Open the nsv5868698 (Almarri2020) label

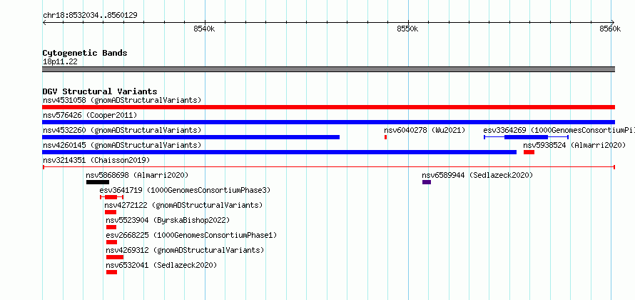click(x=137, y=175)
